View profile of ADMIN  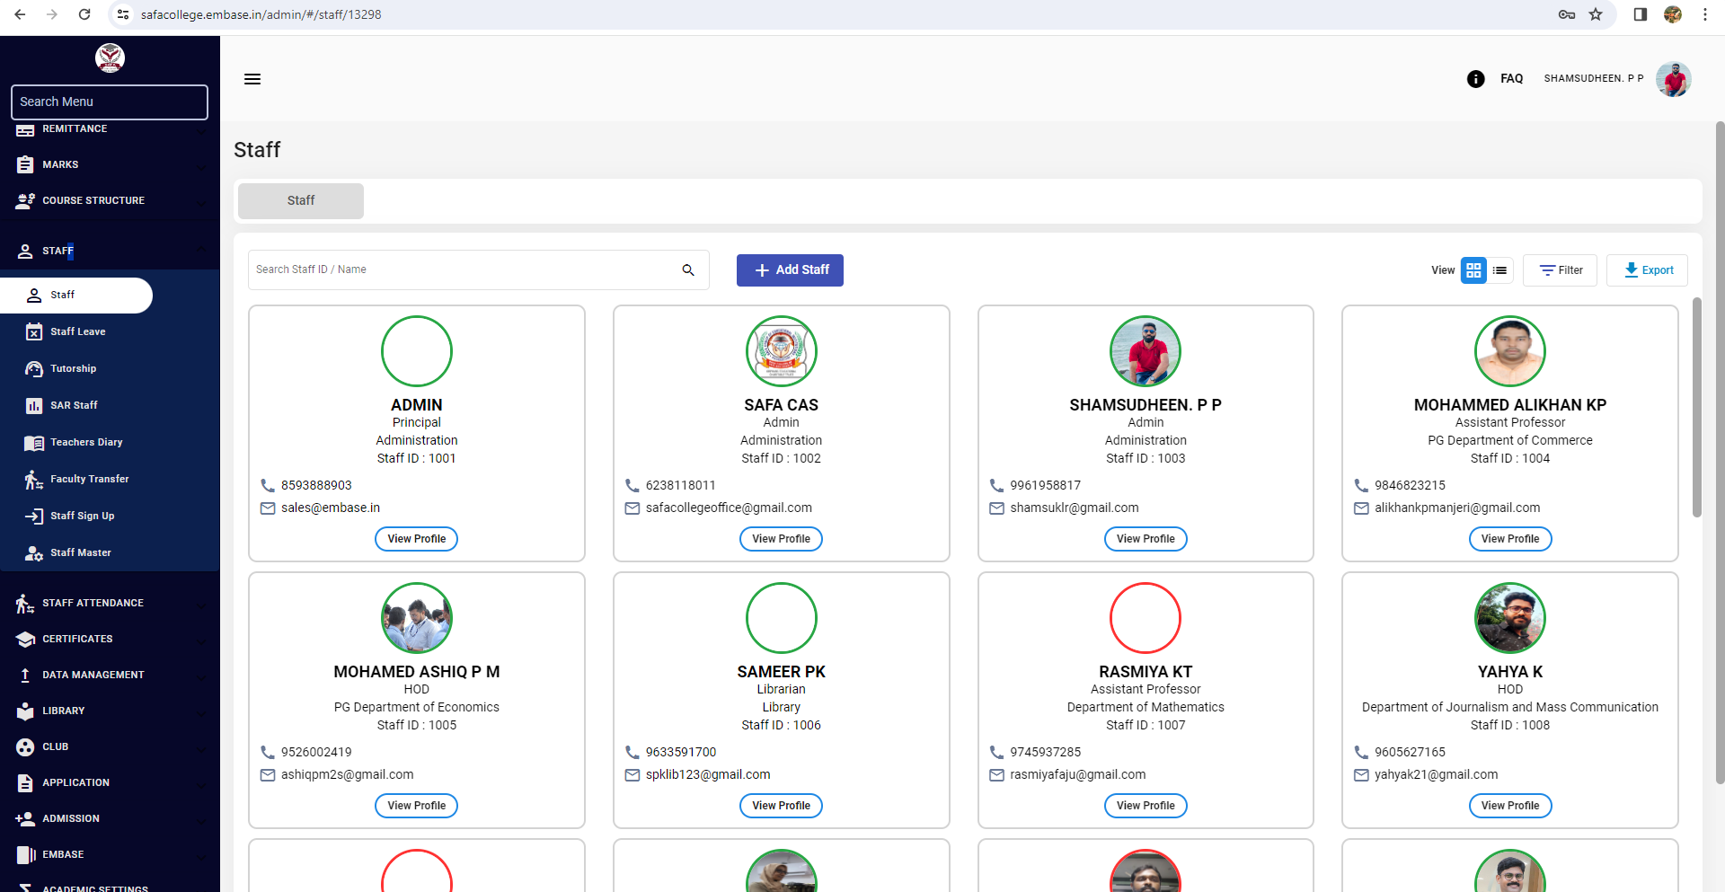tap(416, 539)
